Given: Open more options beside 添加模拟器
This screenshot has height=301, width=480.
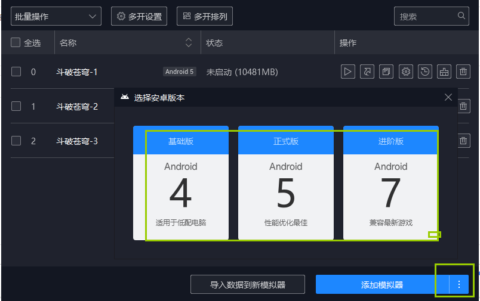Looking at the screenshot, I should (x=459, y=284).
